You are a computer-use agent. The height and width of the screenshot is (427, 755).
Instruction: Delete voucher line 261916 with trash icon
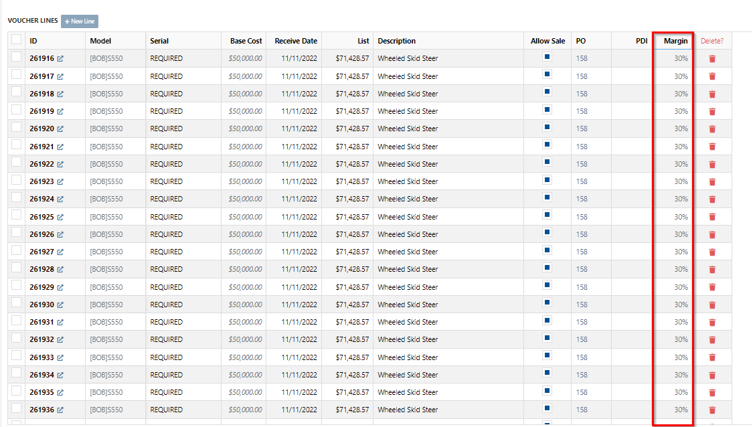click(712, 59)
